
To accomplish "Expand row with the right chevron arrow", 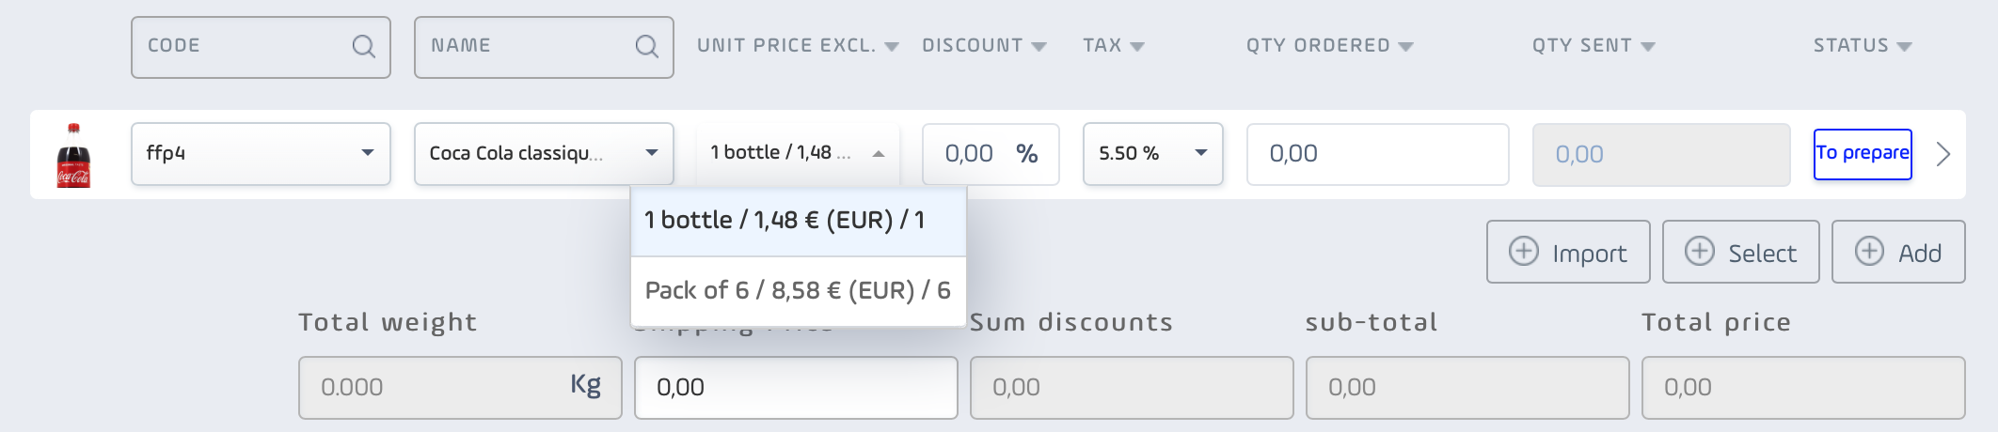I will [1943, 154].
